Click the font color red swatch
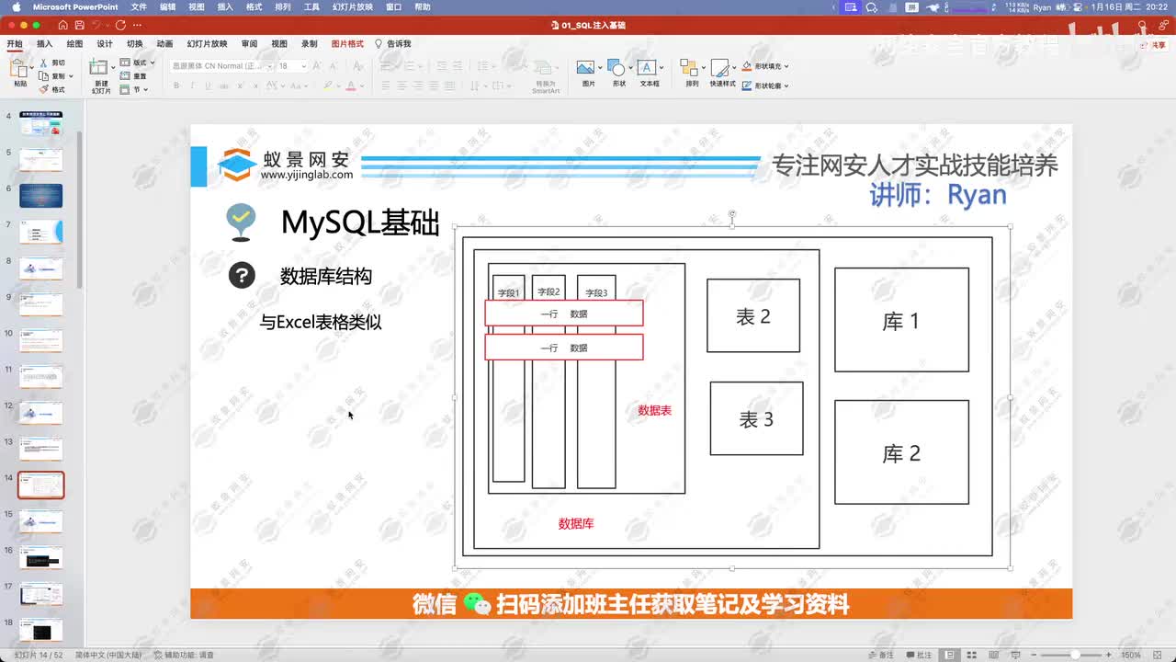Screen dimensions: 1176x662 [351, 86]
